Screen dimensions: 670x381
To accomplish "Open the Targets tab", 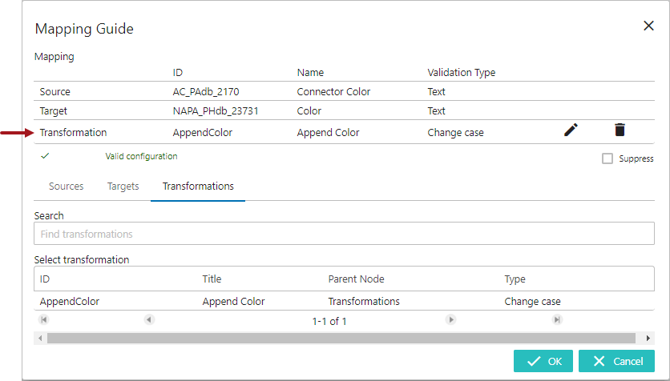I will [x=123, y=186].
